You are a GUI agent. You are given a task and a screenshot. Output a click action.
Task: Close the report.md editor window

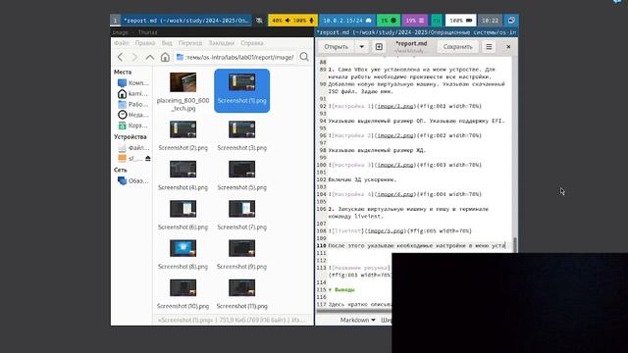click(x=508, y=47)
